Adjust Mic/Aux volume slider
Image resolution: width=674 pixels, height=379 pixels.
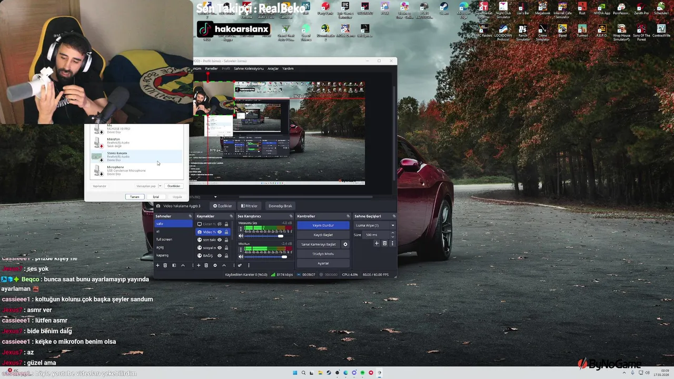(268, 256)
